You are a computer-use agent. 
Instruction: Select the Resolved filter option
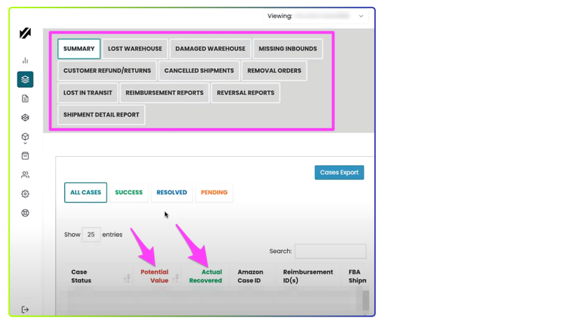point(172,192)
